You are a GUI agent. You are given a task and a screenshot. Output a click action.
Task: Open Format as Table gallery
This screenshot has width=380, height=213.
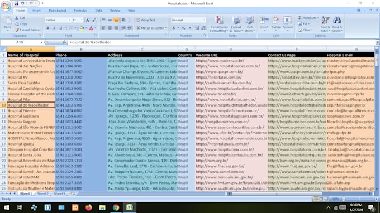(x=236, y=23)
